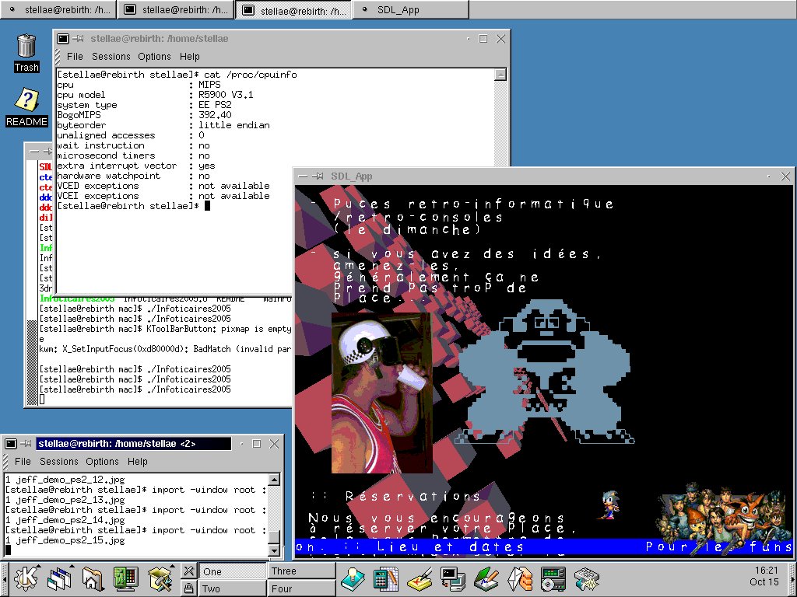Click the Donkey Kong sprite in SDL_App
The image size is (797, 597).
[545, 371]
